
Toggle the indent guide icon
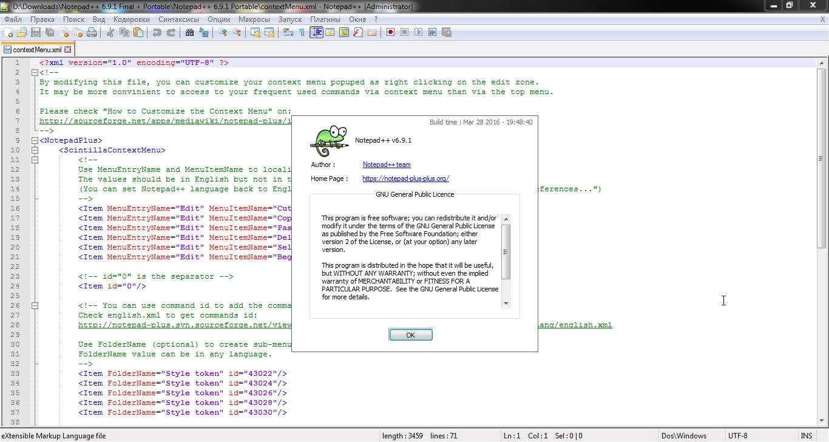316,32
